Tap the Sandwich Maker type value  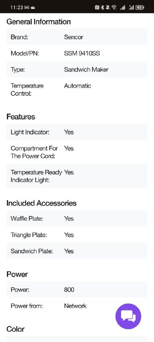(x=86, y=70)
